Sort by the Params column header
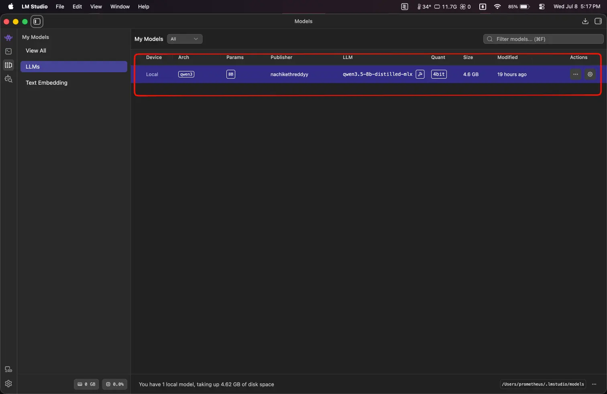 coord(235,57)
